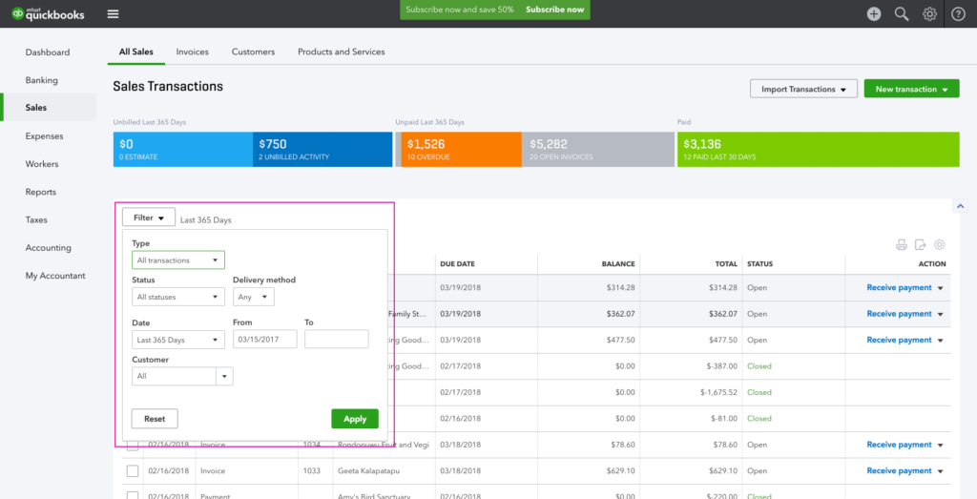This screenshot has height=499, width=977.
Task: Click the empty To date field
Action: [337, 340]
